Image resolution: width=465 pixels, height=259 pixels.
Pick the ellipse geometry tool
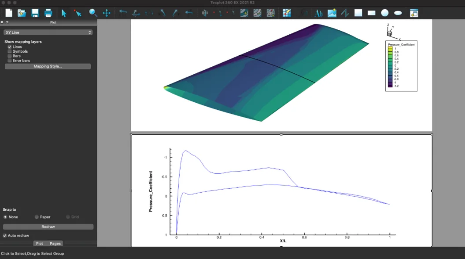pos(398,13)
